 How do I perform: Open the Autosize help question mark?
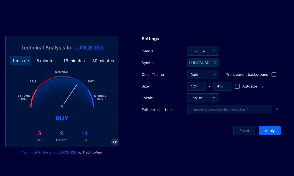(263, 86)
